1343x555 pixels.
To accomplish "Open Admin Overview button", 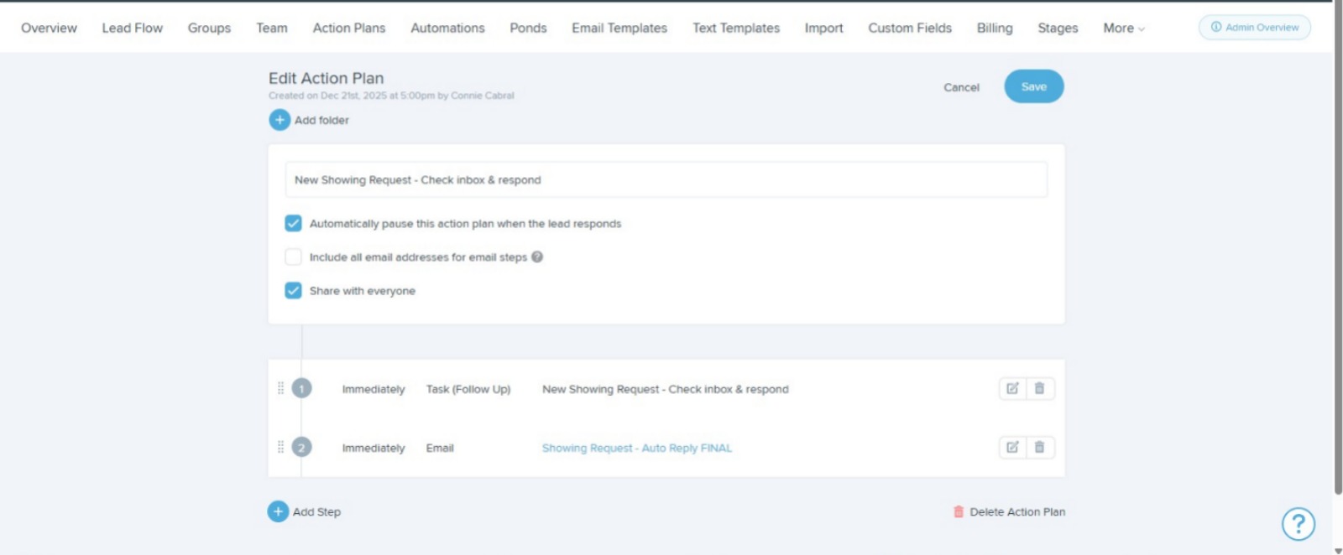I will click(1254, 27).
